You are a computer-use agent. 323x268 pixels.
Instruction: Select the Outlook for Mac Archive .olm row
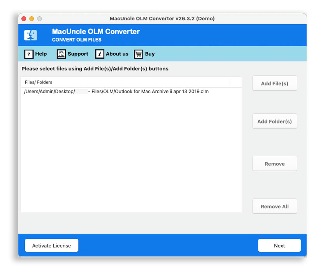(x=131, y=91)
